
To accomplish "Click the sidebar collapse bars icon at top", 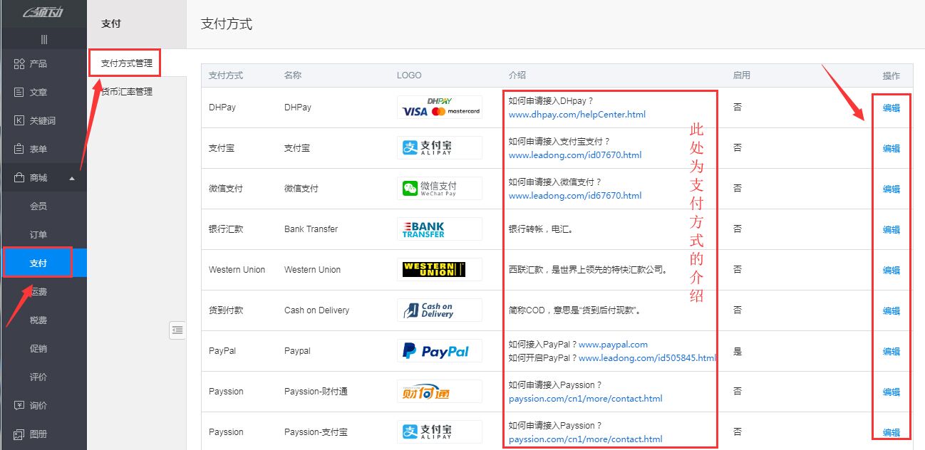I will [x=43, y=40].
